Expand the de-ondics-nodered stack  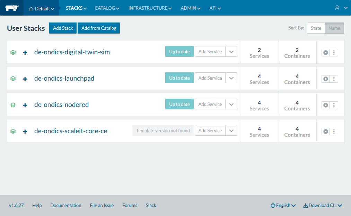coord(25,105)
